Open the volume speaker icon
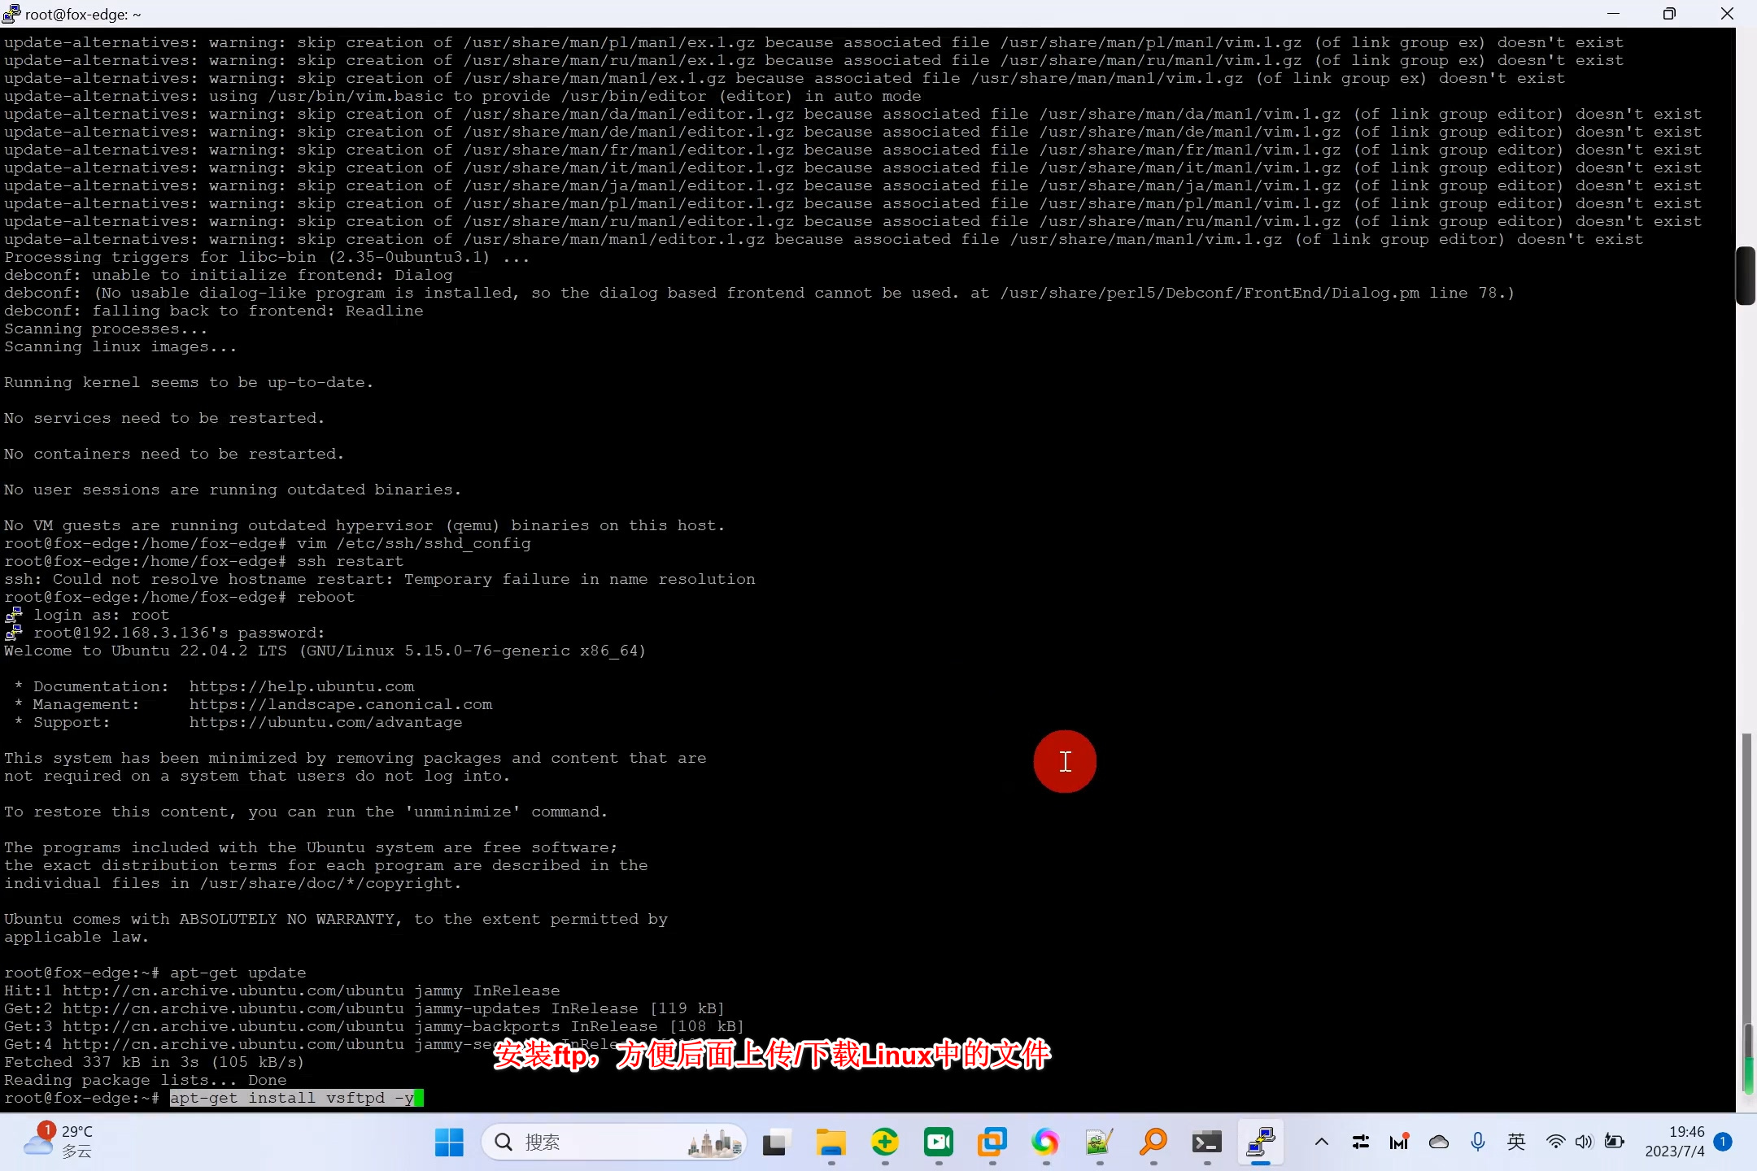The height and width of the screenshot is (1171, 1757). [1583, 1143]
